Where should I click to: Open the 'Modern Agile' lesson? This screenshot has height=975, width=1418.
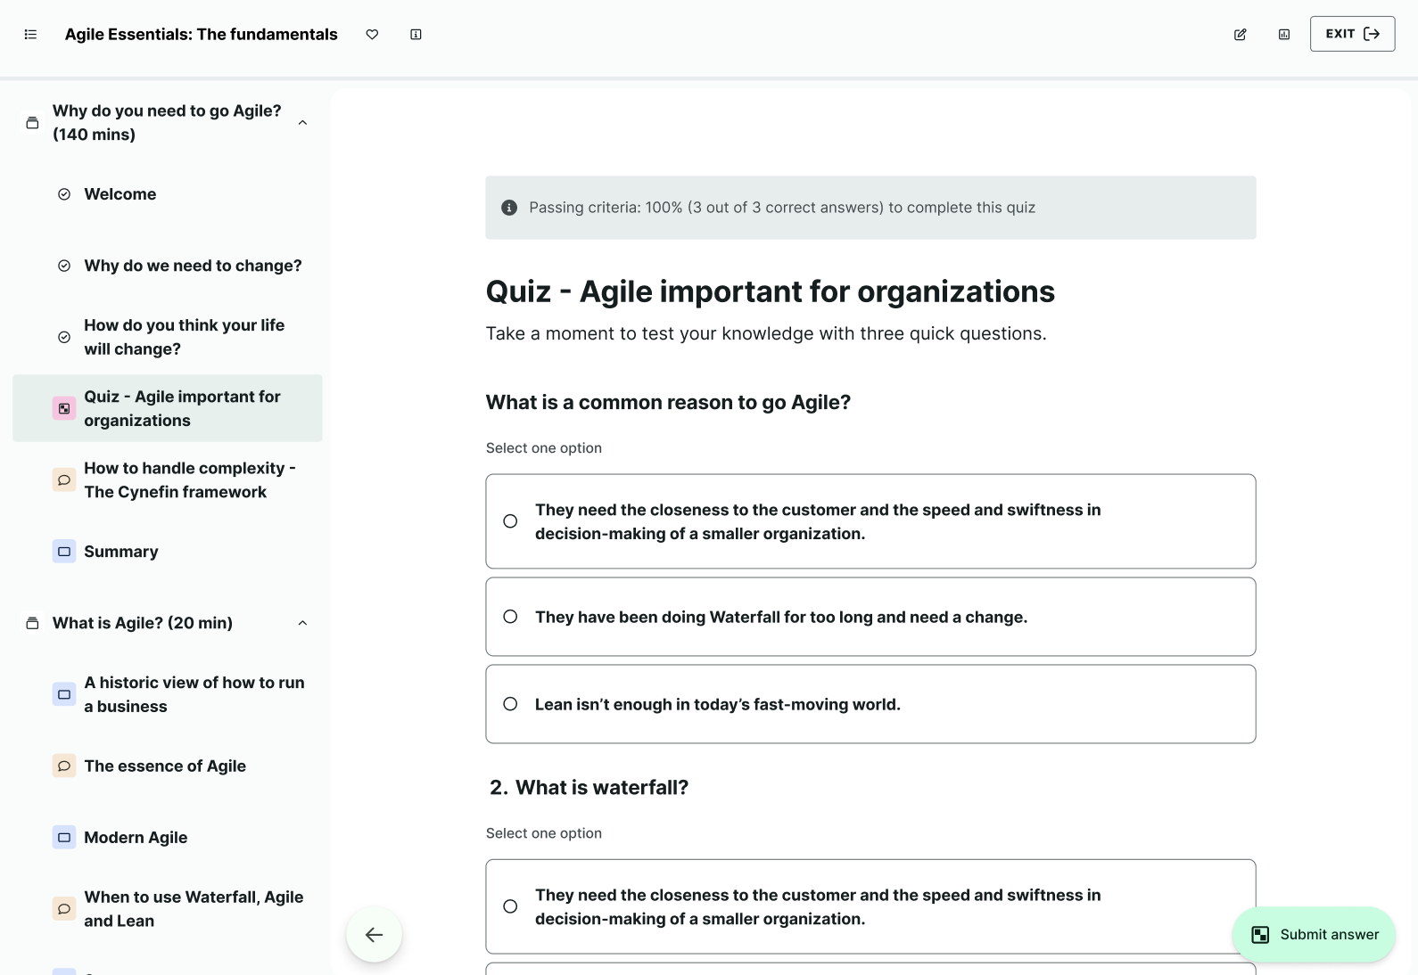[x=136, y=837]
